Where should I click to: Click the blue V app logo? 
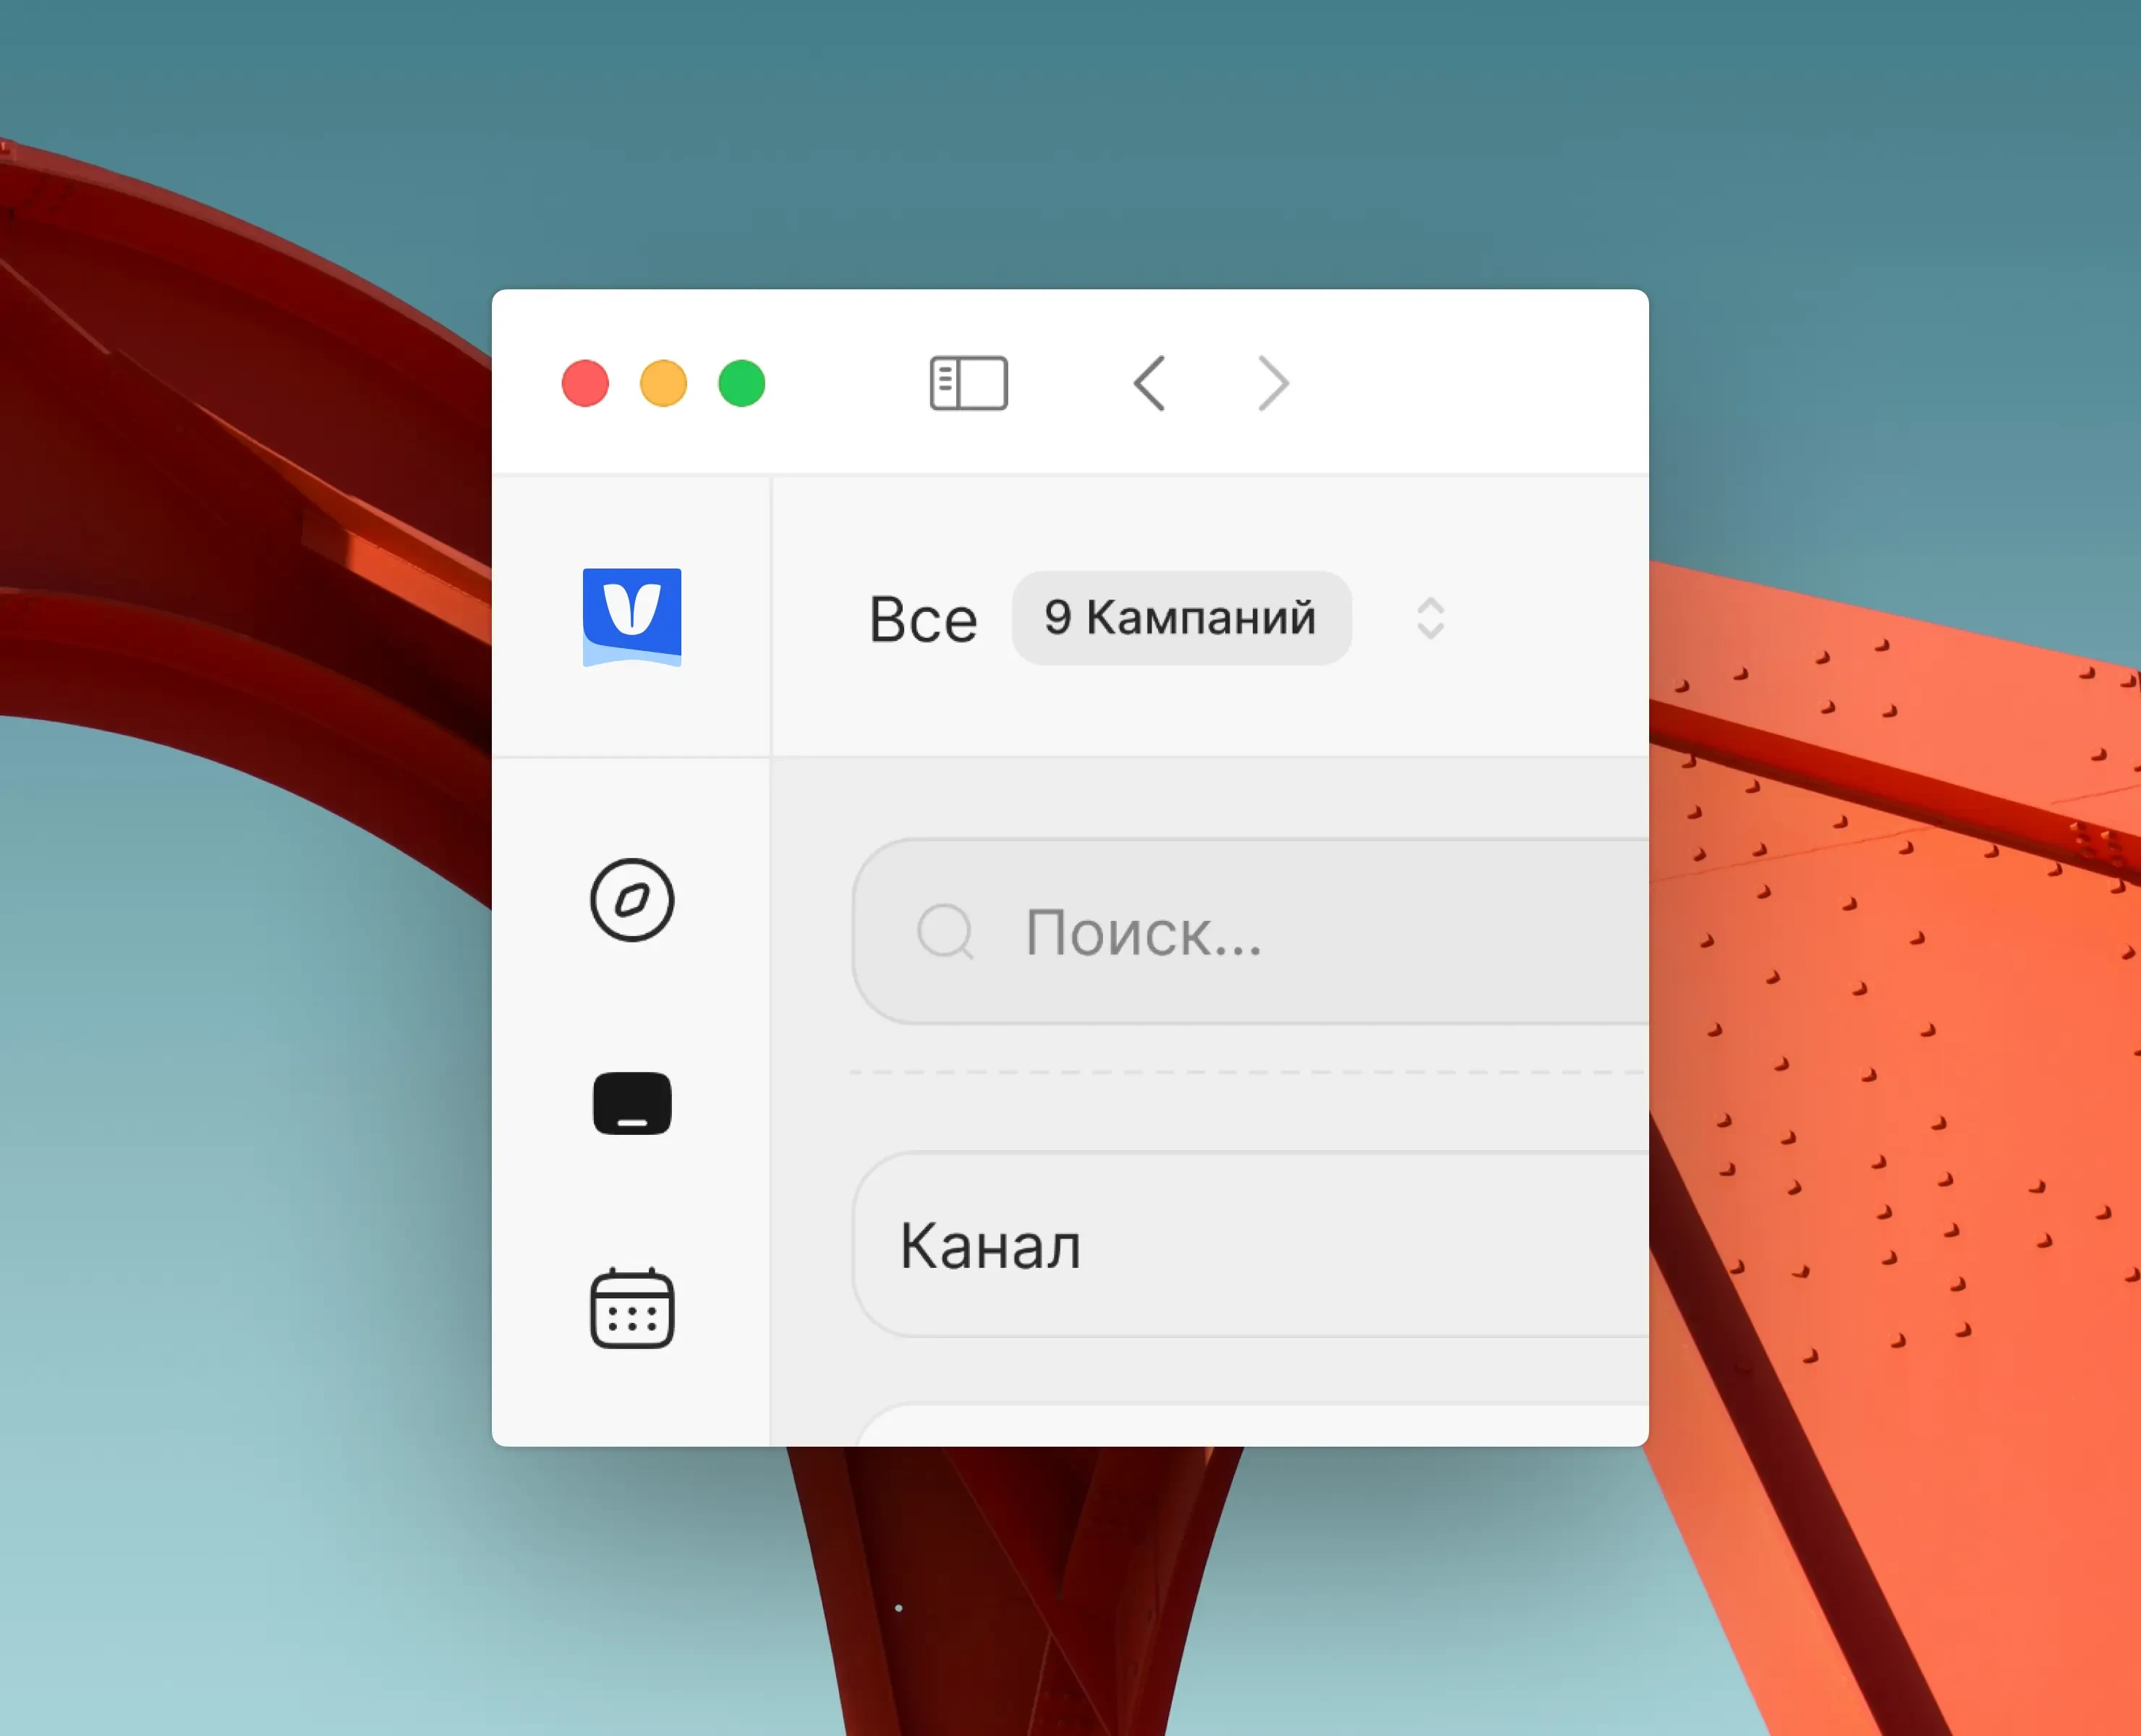point(632,616)
